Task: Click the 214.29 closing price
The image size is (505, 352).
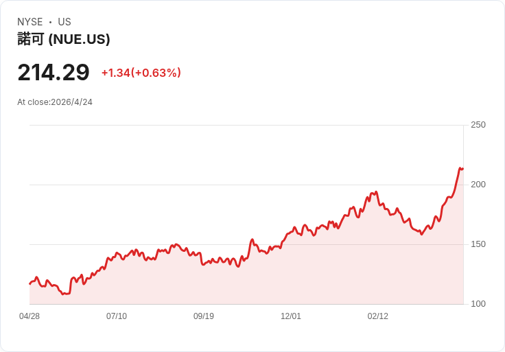Action: click(x=54, y=72)
